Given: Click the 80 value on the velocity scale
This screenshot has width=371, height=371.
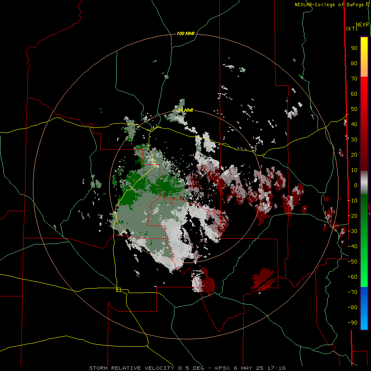Looking at the screenshot, I should [x=354, y=63].
